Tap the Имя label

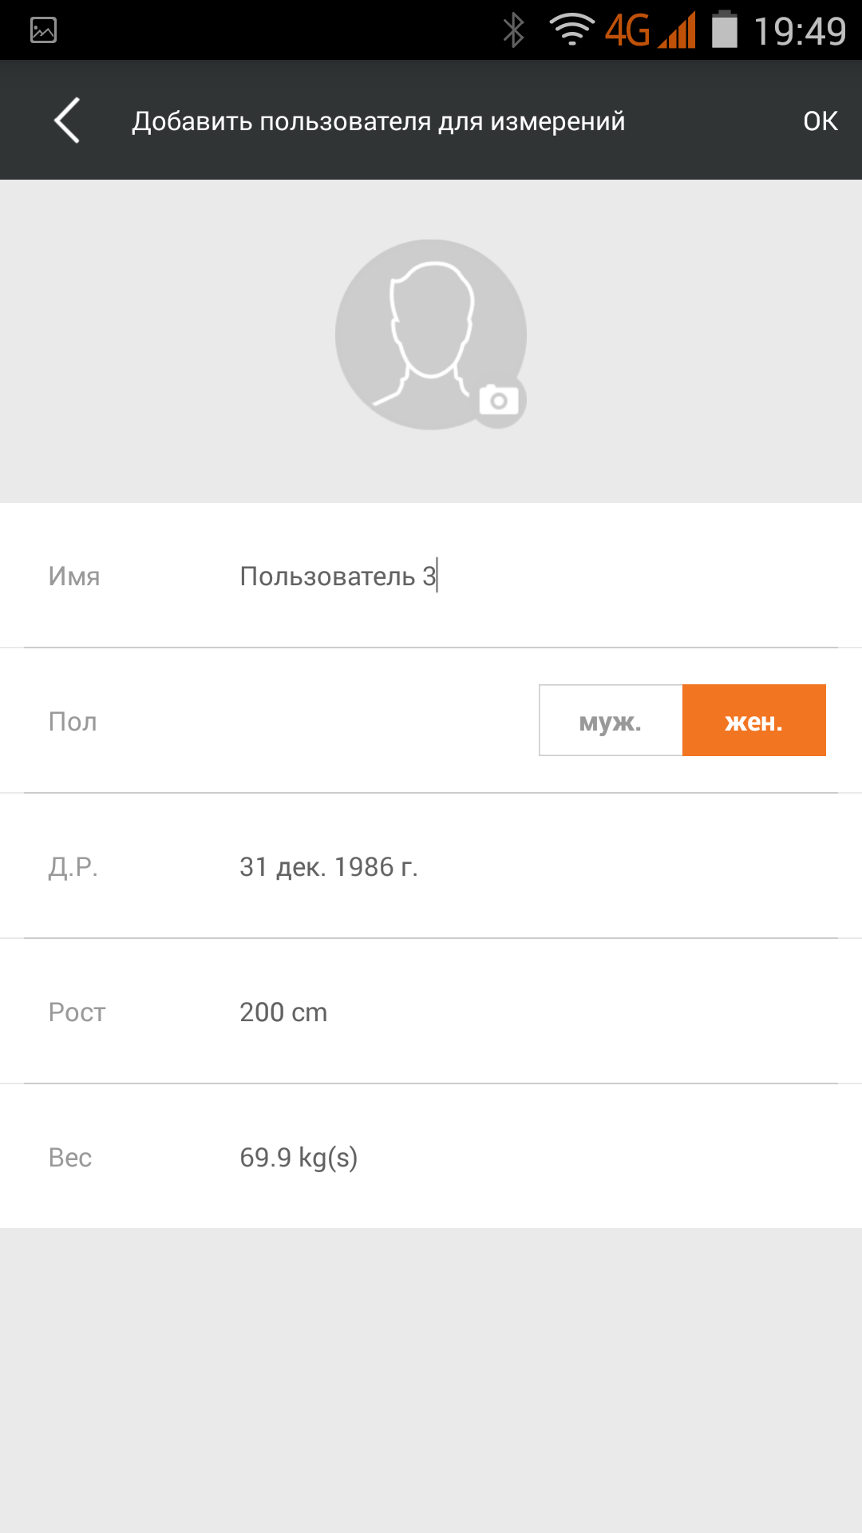click(74, 576)
